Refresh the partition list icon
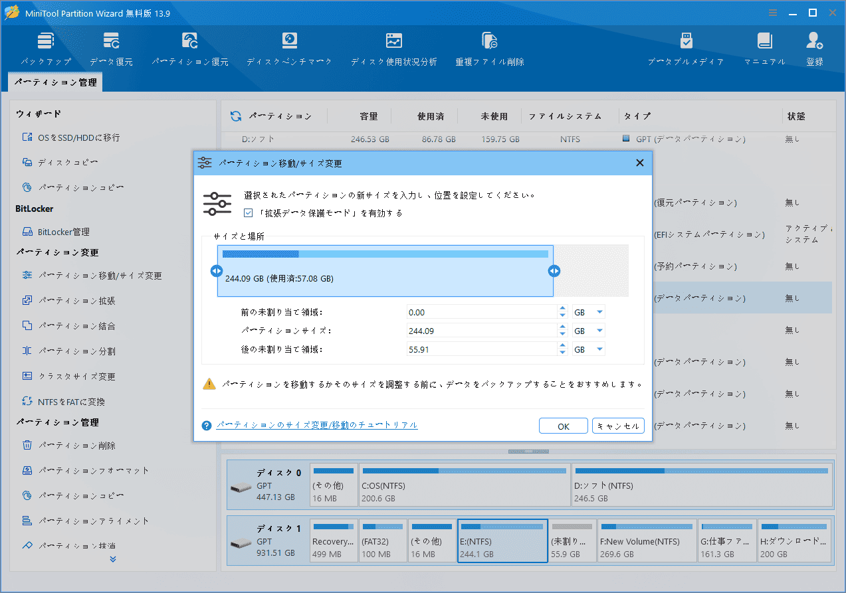Image resolution: width=846 pixels, height=593 pixels. click(236, 116)
